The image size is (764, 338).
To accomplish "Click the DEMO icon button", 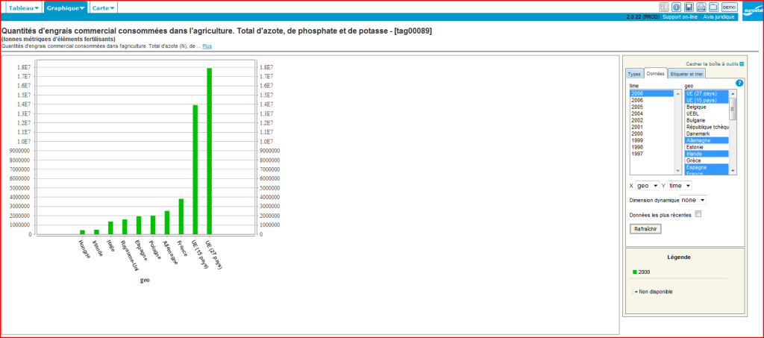I will click(729, 7).
